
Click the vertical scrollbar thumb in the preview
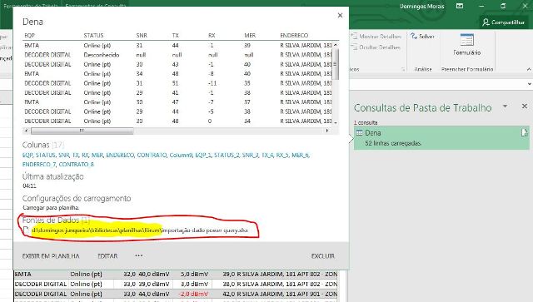tap(336, 64)
